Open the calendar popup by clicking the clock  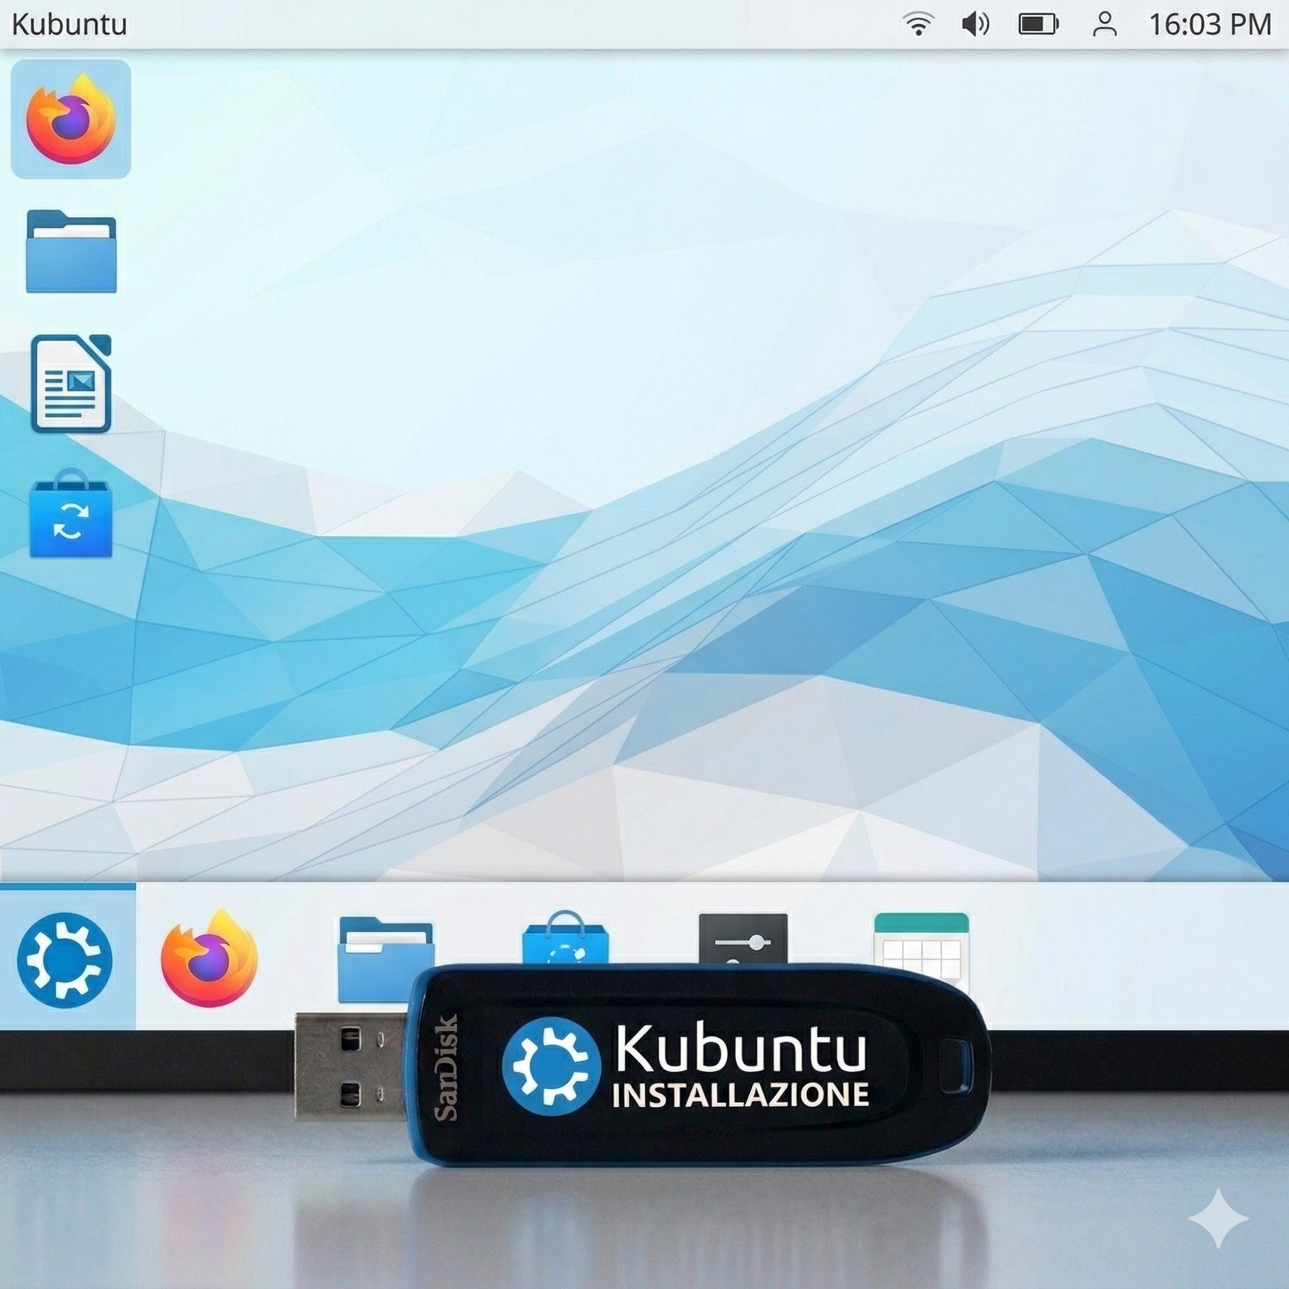click(x=1212, y=25)
